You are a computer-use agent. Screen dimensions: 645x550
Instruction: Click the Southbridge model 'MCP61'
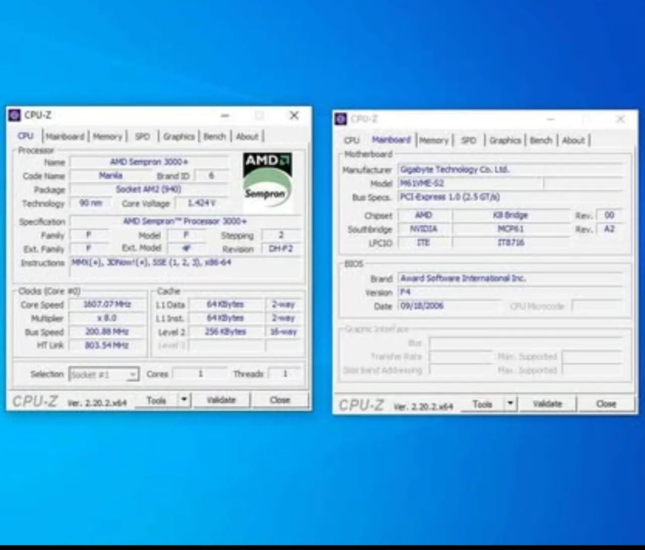click(x=510, y=229)
